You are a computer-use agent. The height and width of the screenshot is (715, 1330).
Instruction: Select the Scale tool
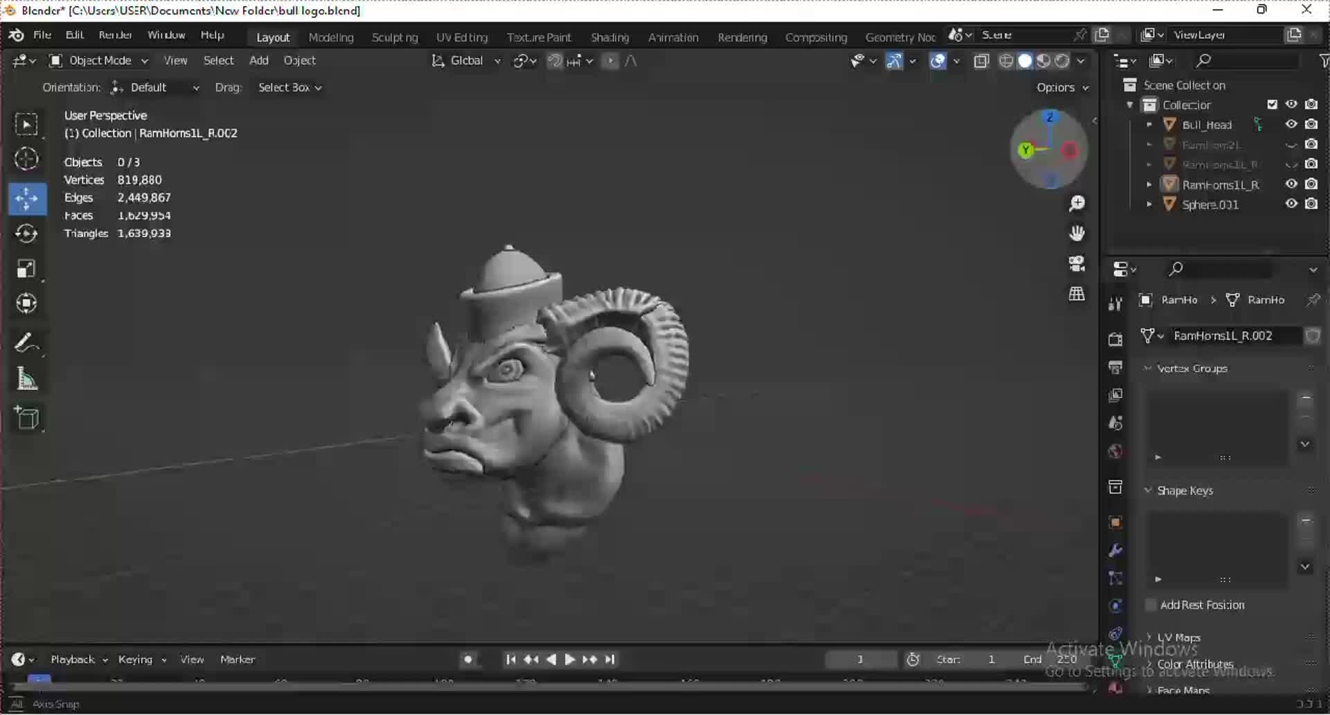click(26, 268)
